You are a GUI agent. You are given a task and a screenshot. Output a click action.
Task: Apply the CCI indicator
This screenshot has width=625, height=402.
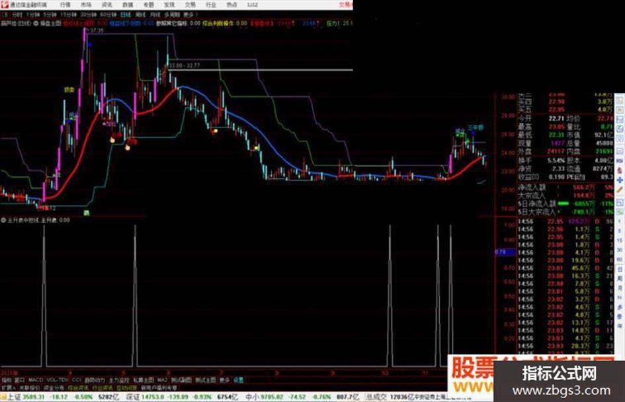pos(77,380)
